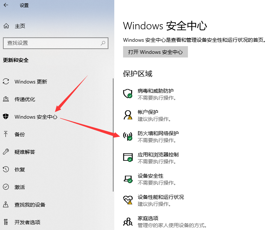Click 不需要执行操作 under 设备安全性
Screen dimensions: 274x230
click(x=157, y=183)
